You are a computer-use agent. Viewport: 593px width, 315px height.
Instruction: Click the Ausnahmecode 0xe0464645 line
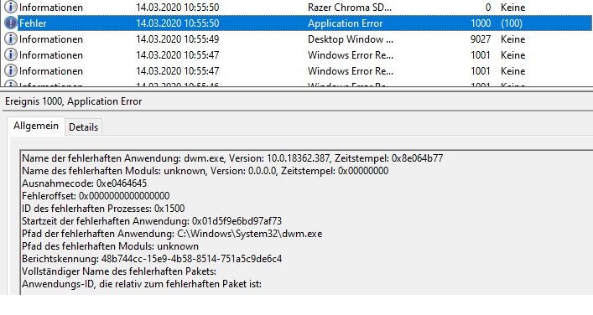coord(85,183)
